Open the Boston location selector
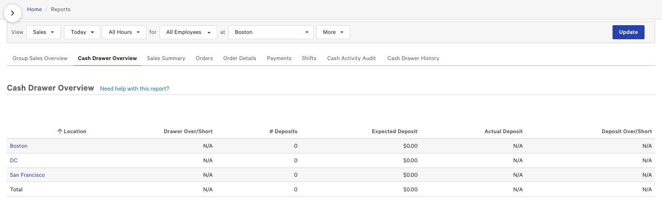This screenshot has height=201, width=662. point(271,32)
